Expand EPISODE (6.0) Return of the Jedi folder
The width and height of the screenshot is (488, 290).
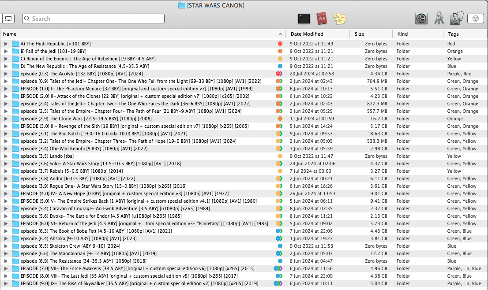(6, 223)
